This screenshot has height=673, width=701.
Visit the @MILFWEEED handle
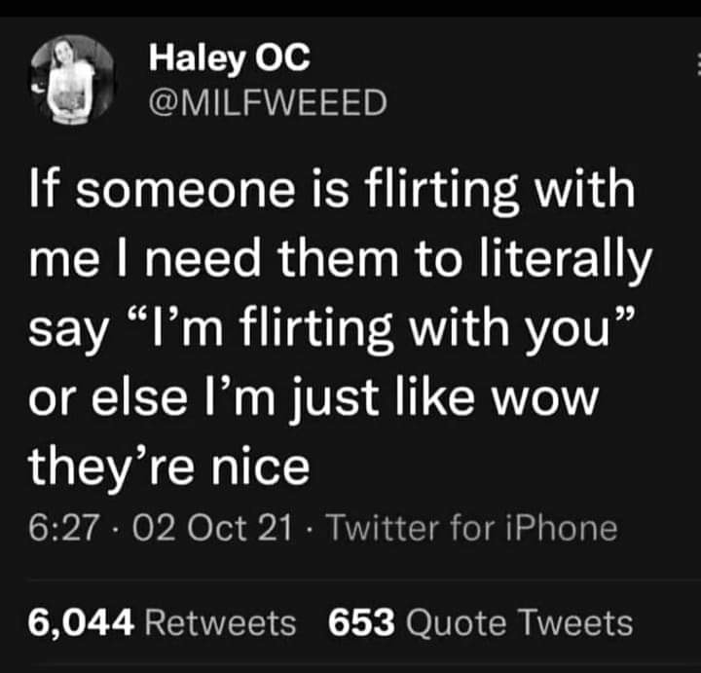(267, 101)
